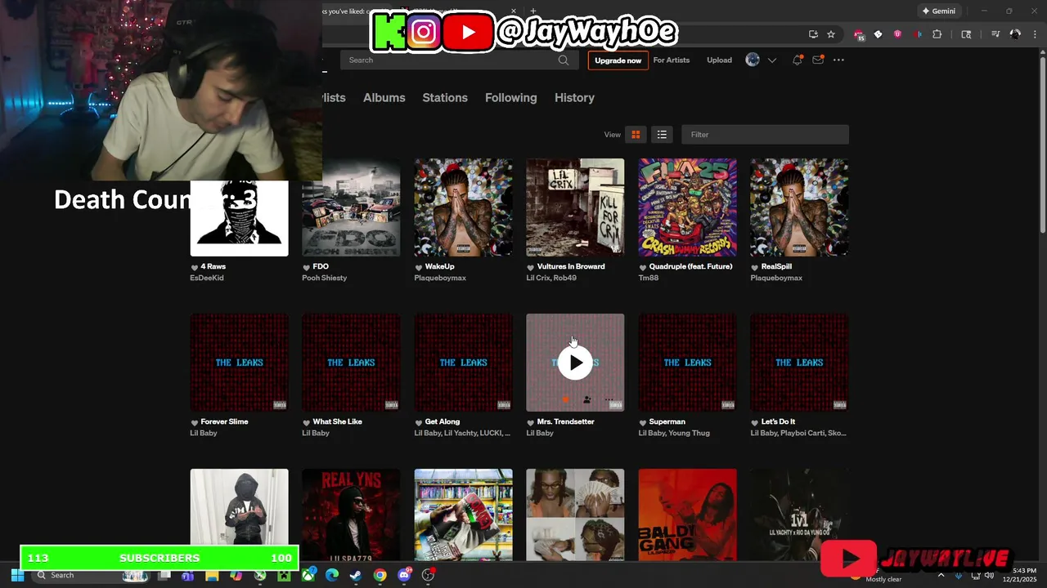Image resolution: width=1047 pixels, height=588 pixels.
Task: Open the Baldi Gang artwork thumbnail
Action: coord(687,514)
